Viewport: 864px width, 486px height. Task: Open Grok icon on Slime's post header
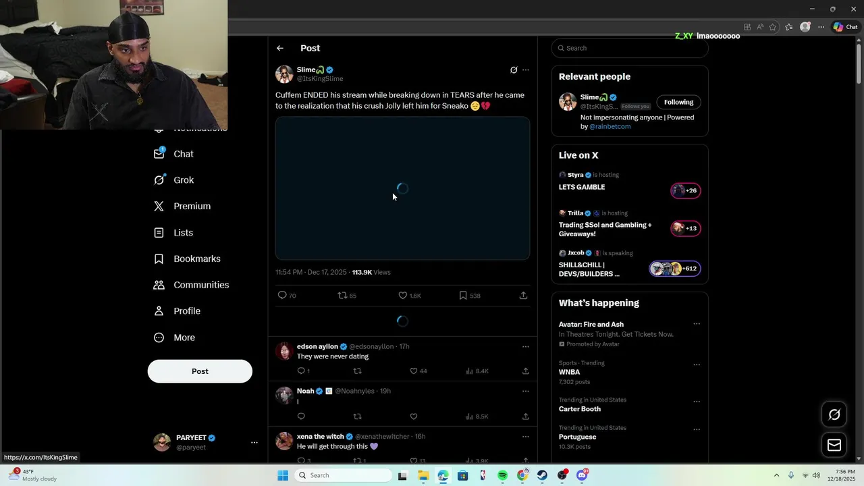click(514, 70)
